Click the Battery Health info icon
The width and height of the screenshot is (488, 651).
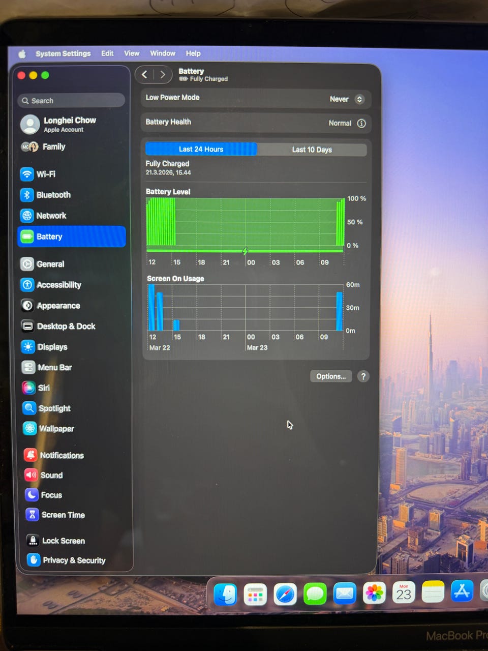click(x=361, y=123)
